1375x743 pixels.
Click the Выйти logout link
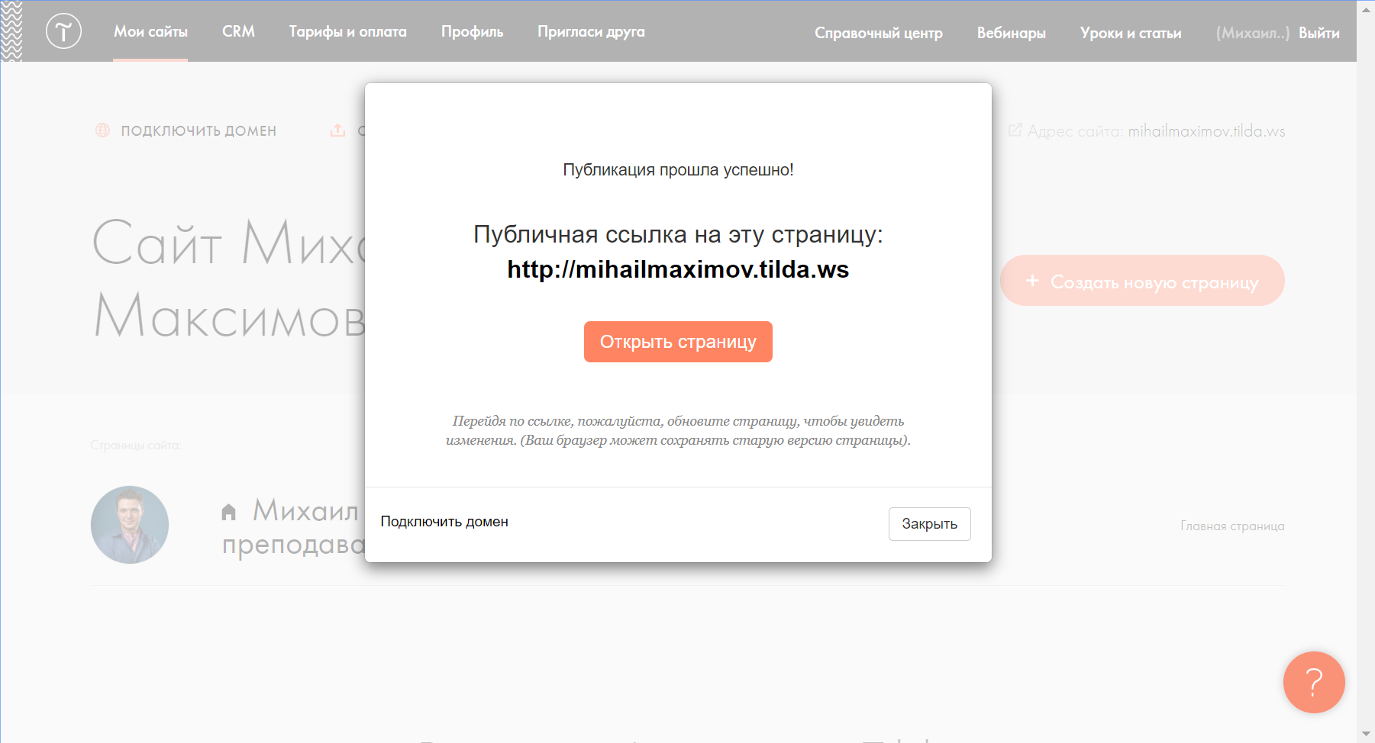coord(1319,33)
